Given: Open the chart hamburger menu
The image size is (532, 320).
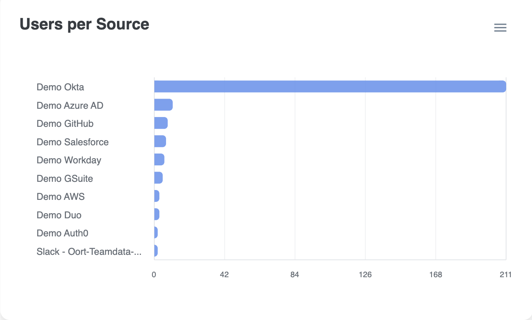Looking at the screenshot, I should [500, 27].
